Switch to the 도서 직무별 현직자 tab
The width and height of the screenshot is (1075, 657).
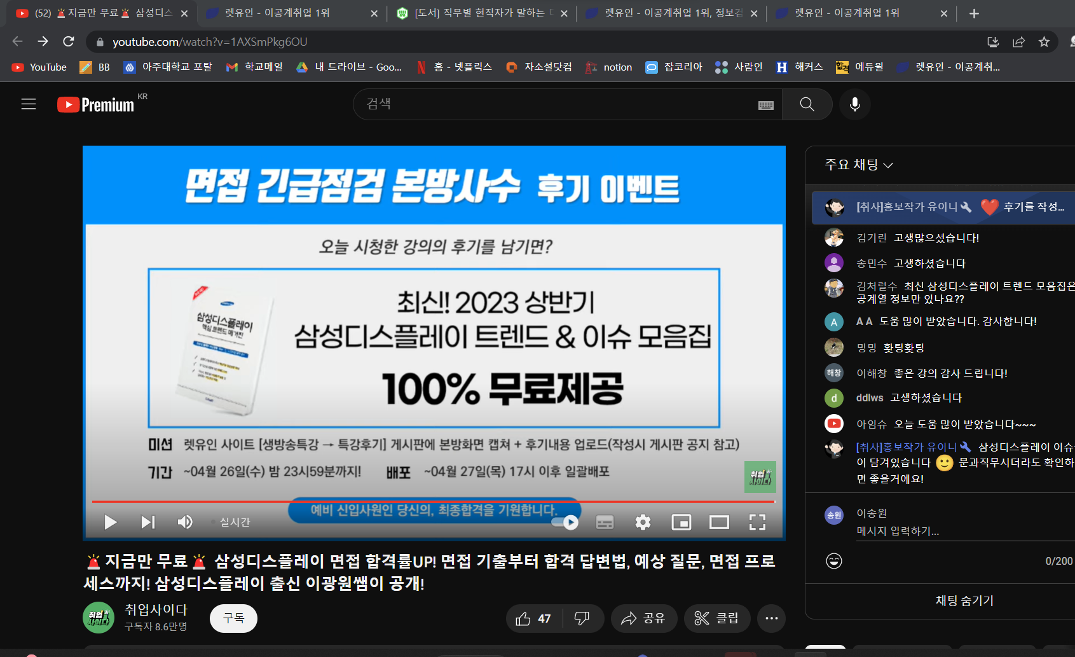click(x=481, y=13)
